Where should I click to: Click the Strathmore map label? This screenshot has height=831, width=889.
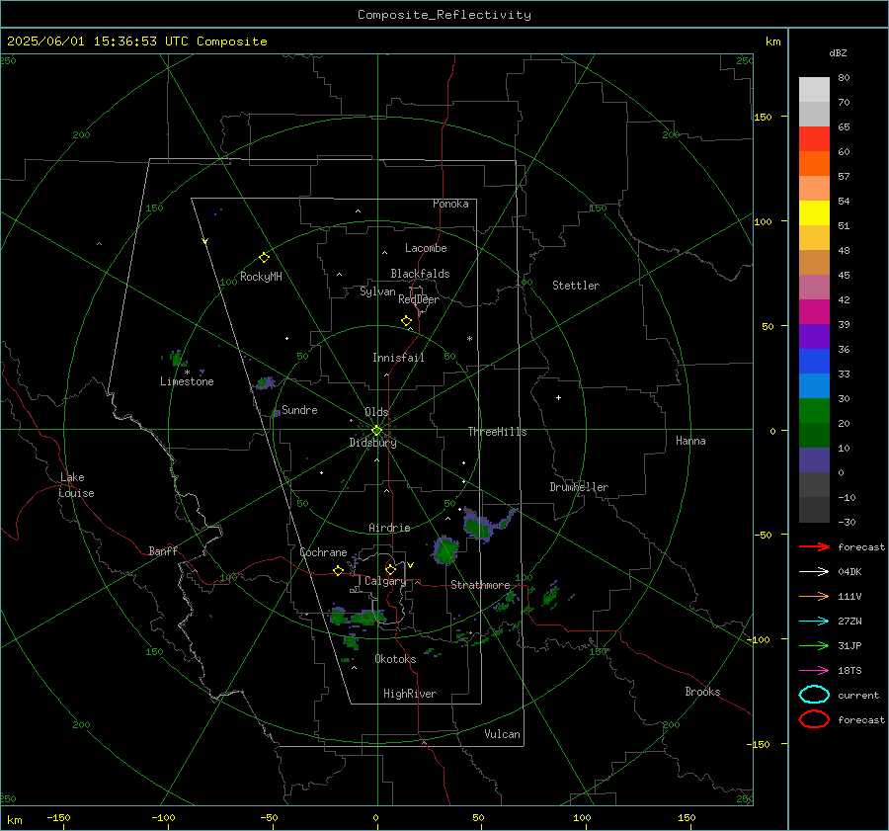tap(480, 585)
